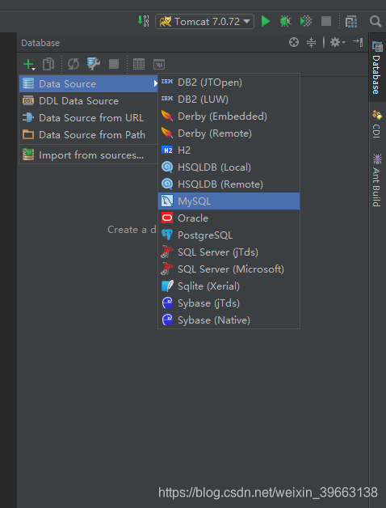Select Sybase (Native) data source
Screen dimensions: 386x508
point(229,320)
